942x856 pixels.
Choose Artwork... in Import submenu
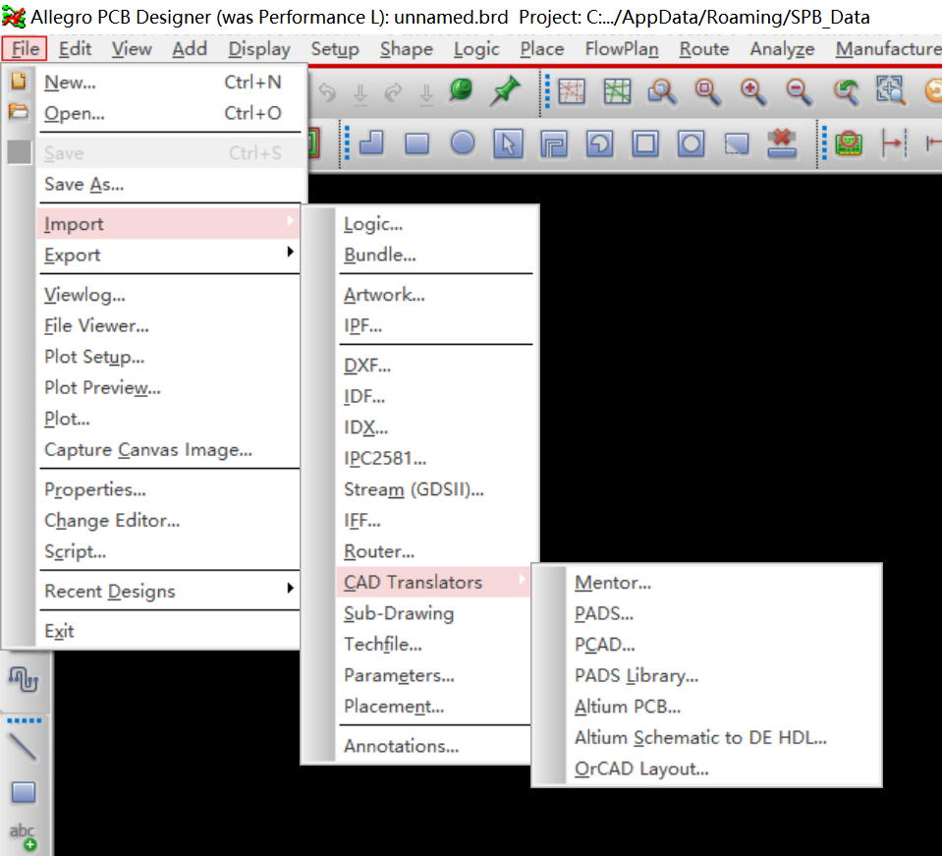(x=433, y=295)
